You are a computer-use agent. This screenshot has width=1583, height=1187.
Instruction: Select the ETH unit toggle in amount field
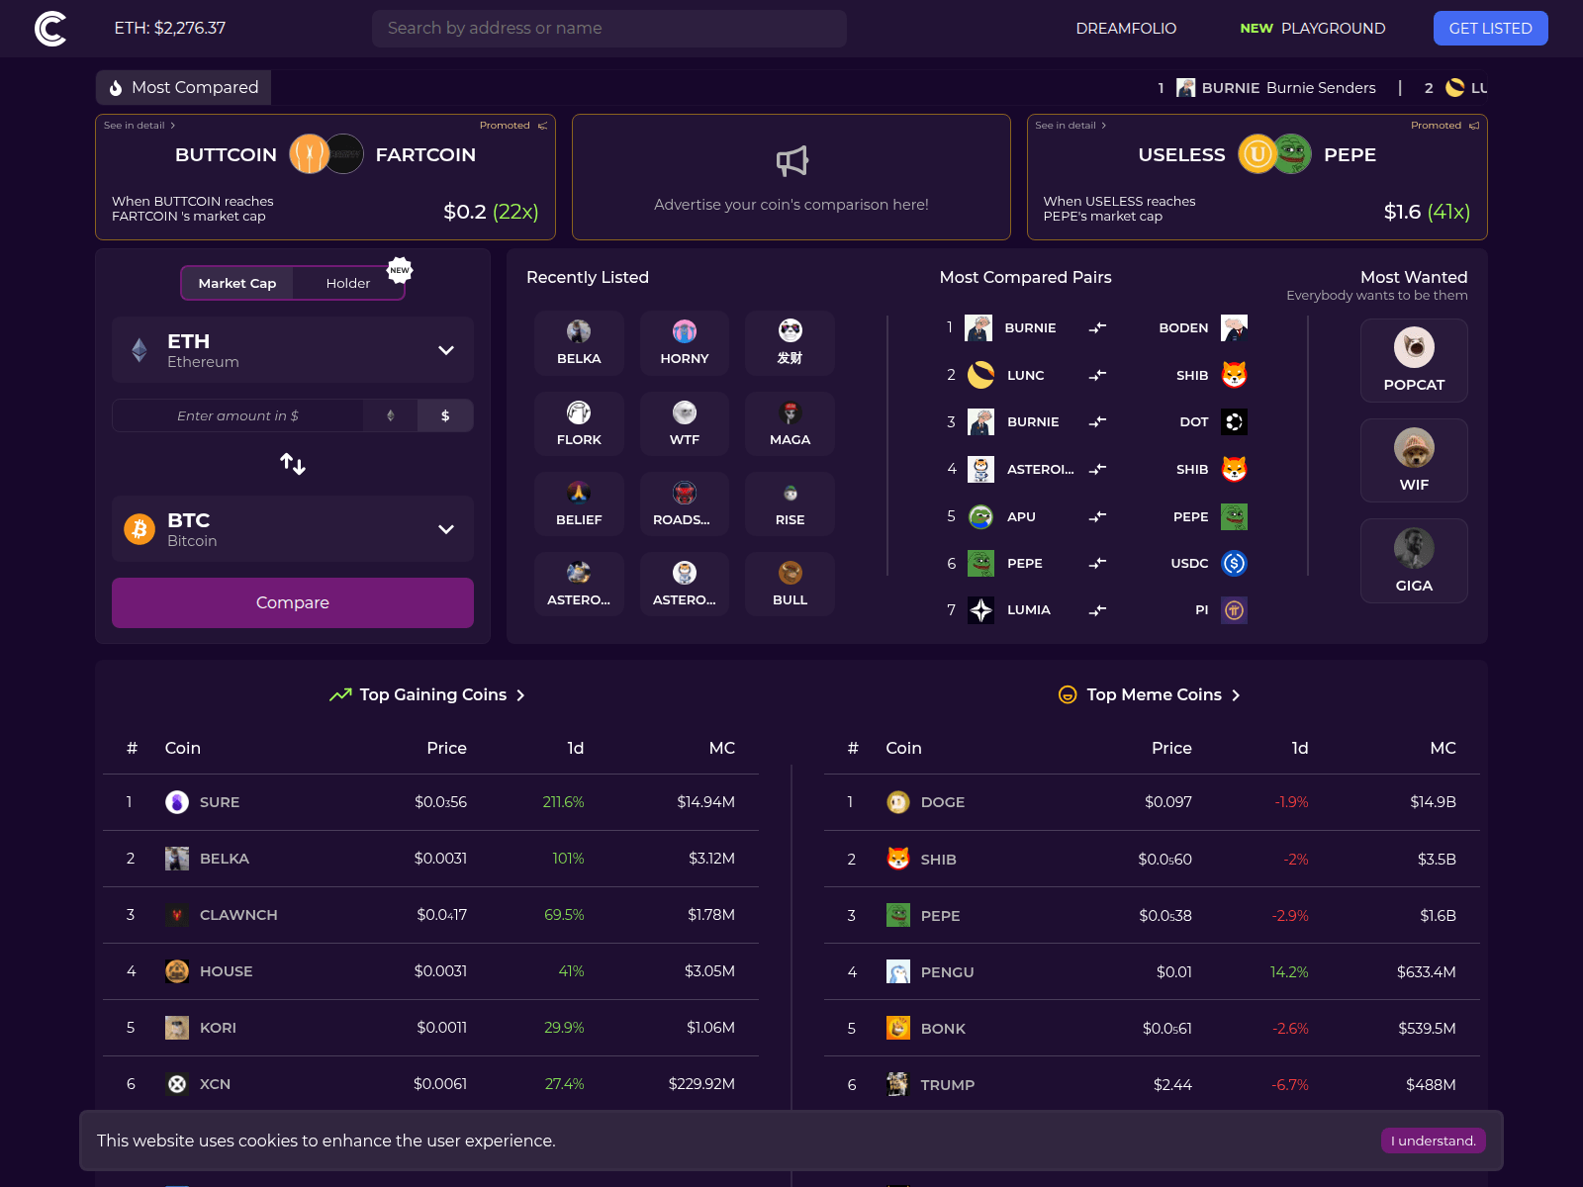tap(391, 415)
